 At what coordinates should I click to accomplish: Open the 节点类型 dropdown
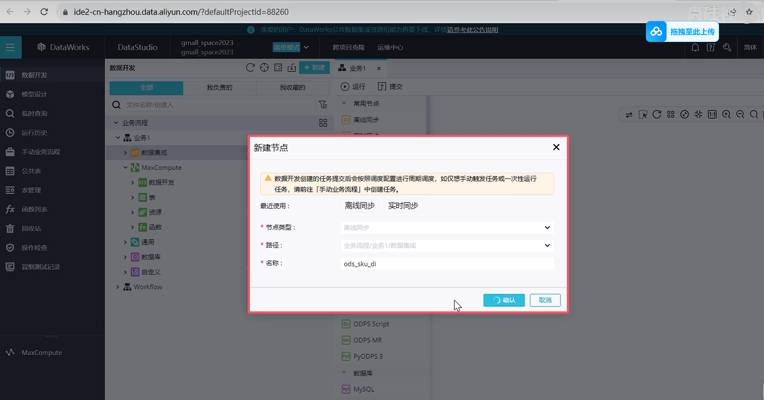coord(447,228)
